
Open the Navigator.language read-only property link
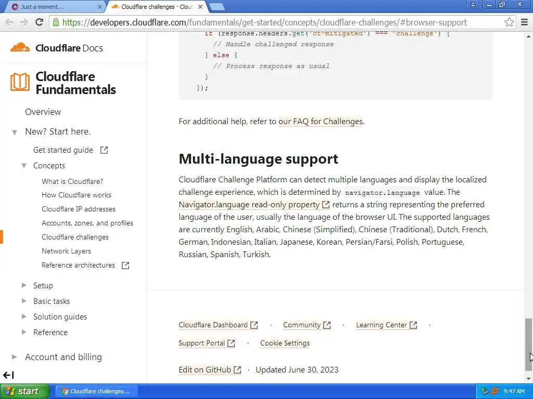click(249, 205)
